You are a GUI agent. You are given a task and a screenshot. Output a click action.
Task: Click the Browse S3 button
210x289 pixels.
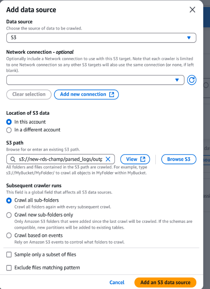pos(179,159)
